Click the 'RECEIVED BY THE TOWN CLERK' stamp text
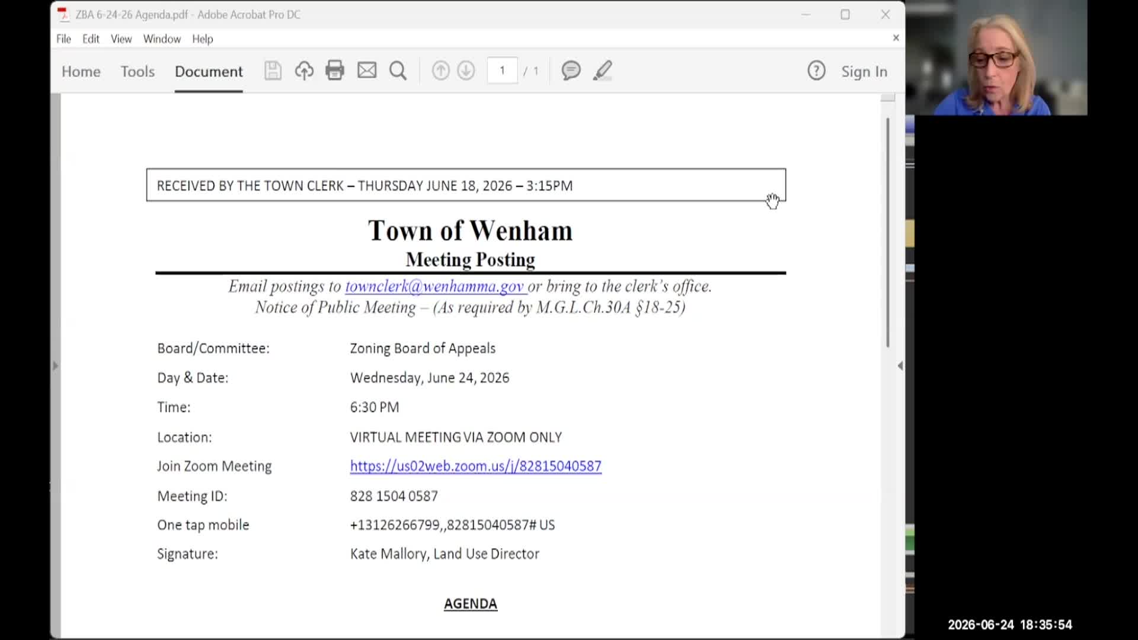The image size is (1138, 640). (365, 185)
